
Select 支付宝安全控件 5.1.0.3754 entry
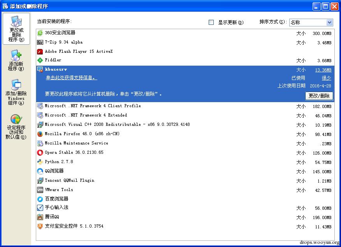coord(74,226)
